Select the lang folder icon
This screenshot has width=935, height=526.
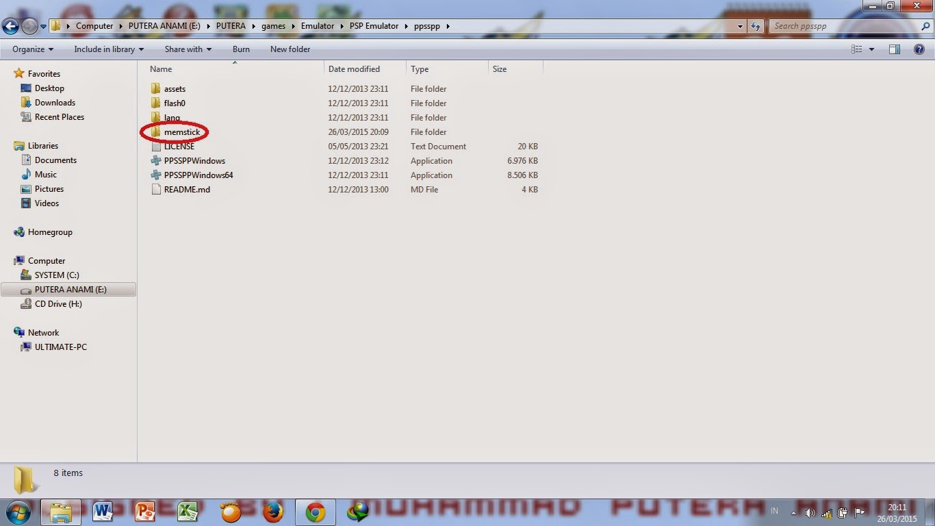pyautogui.click(x=155, y=118)
